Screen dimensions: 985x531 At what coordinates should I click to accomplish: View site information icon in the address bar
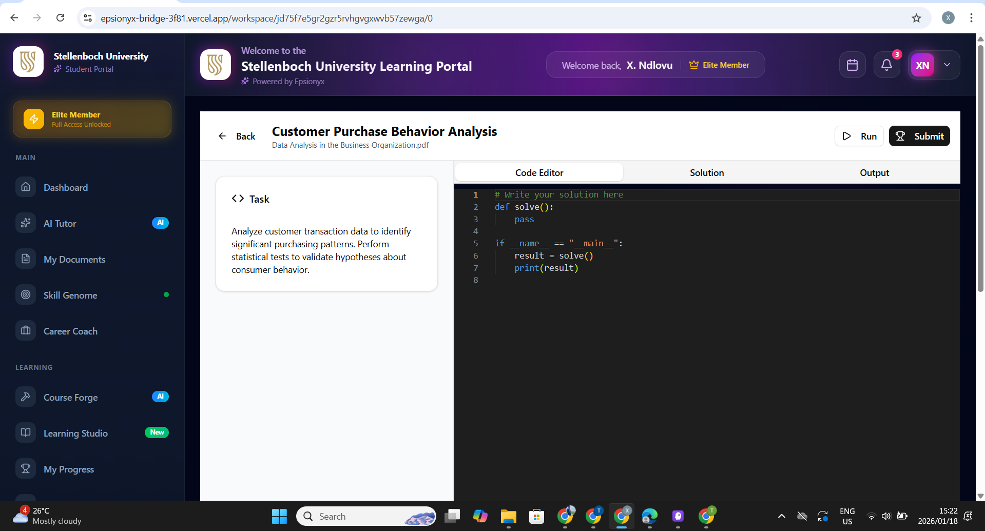[x=88, y=18]
